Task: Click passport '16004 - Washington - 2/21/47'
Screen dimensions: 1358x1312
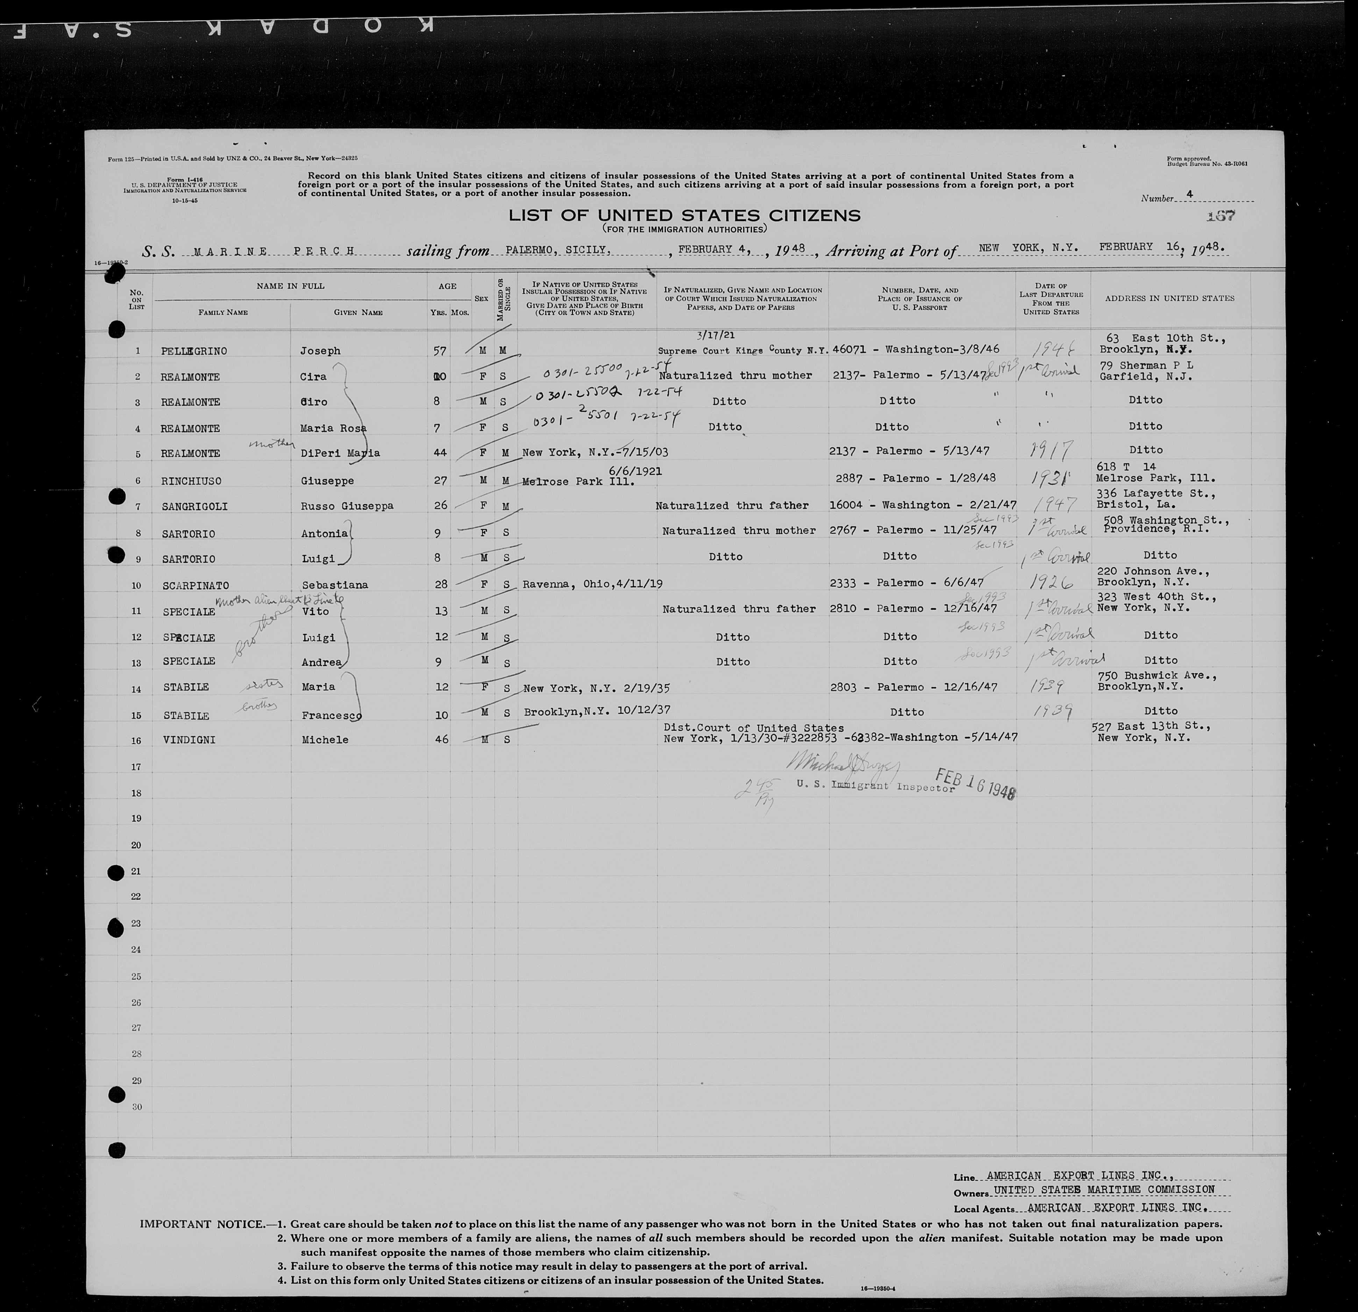Action: coord(922,505)
